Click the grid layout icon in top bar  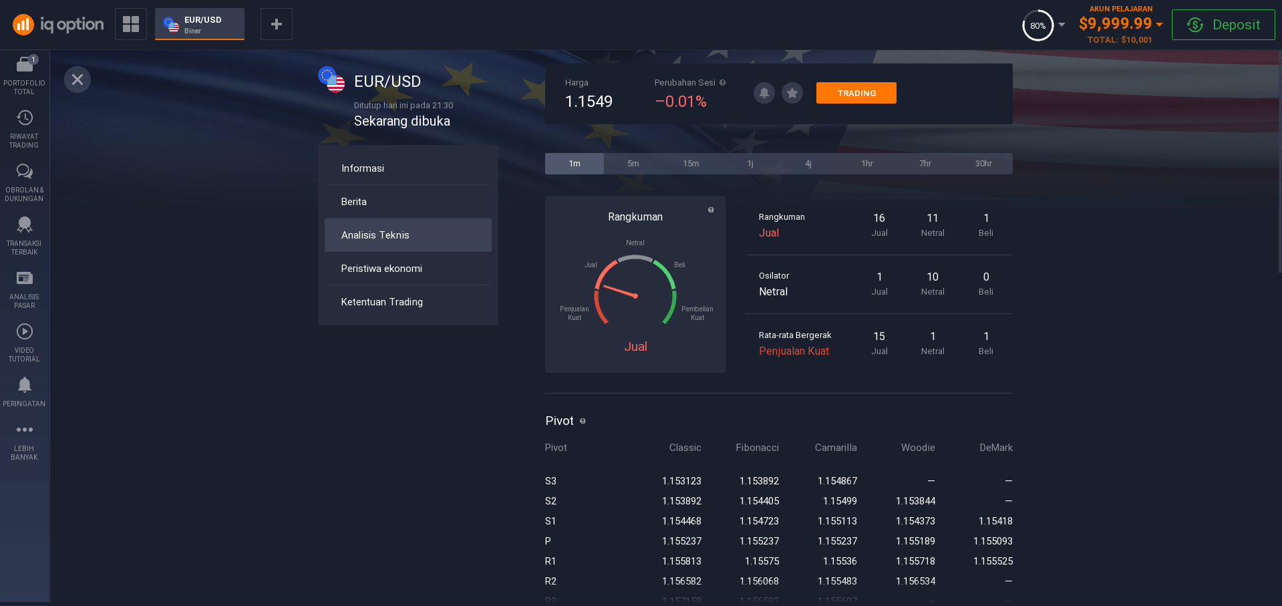[x=131, y=24]
